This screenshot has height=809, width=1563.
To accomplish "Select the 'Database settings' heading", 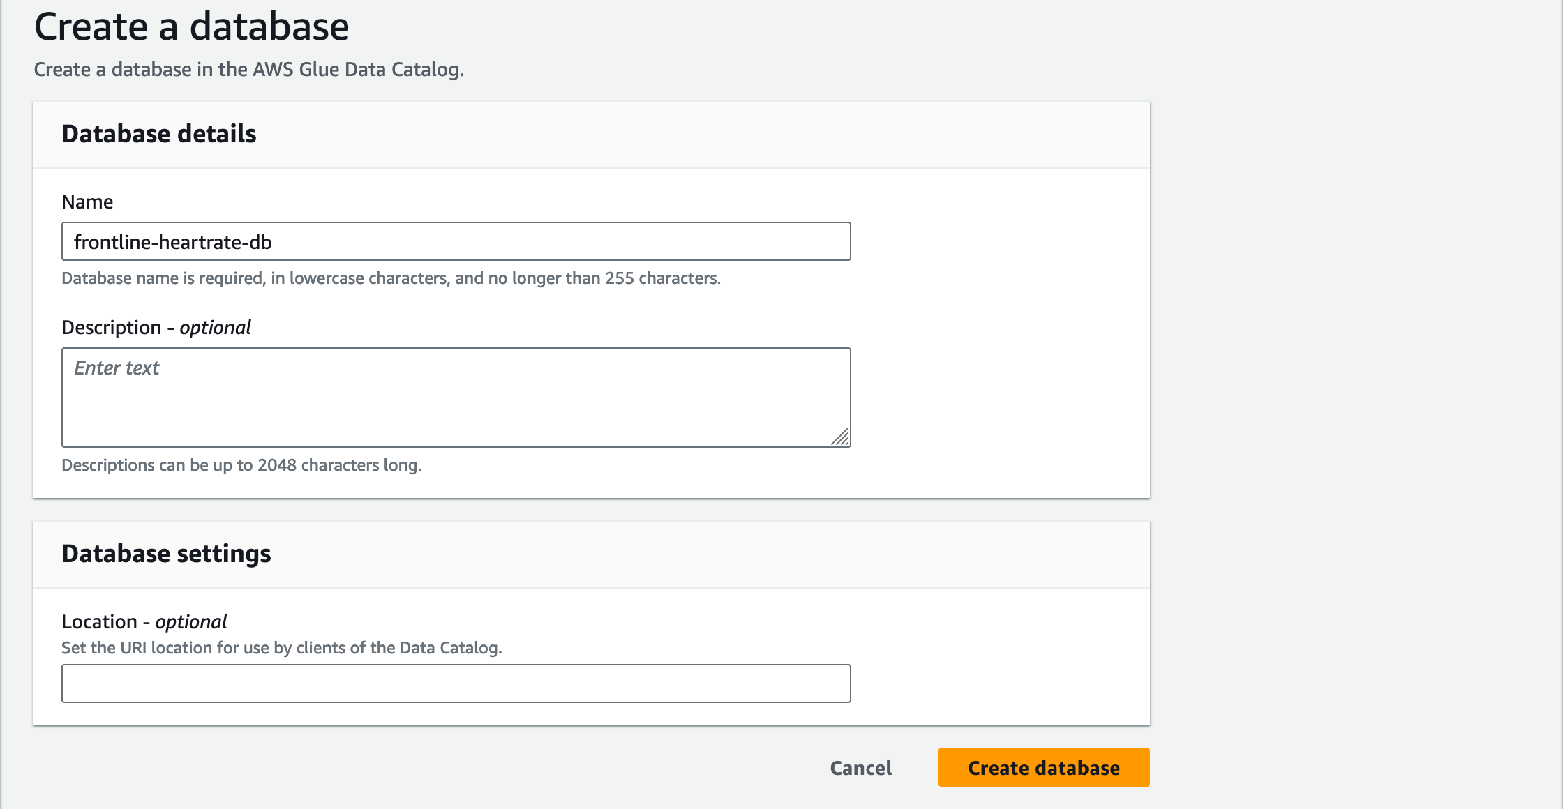I will tap(166, 554).
